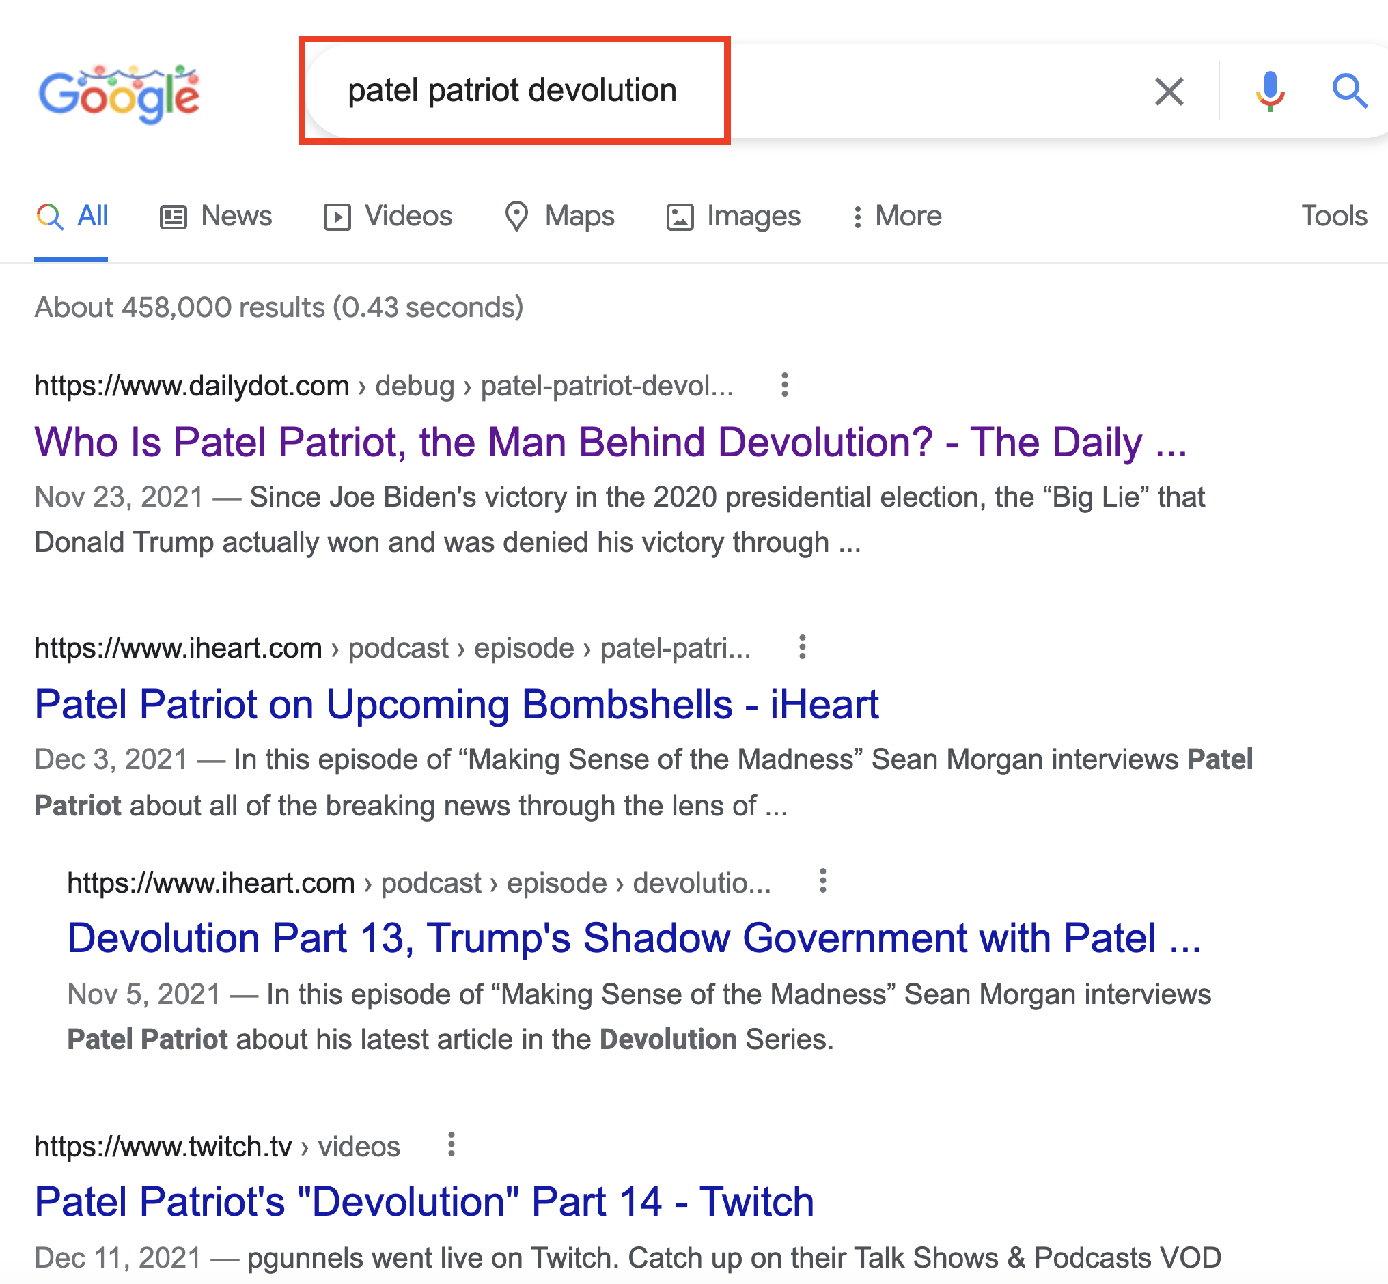
Task: Switch to the Images tab
Action: [733, 216]
